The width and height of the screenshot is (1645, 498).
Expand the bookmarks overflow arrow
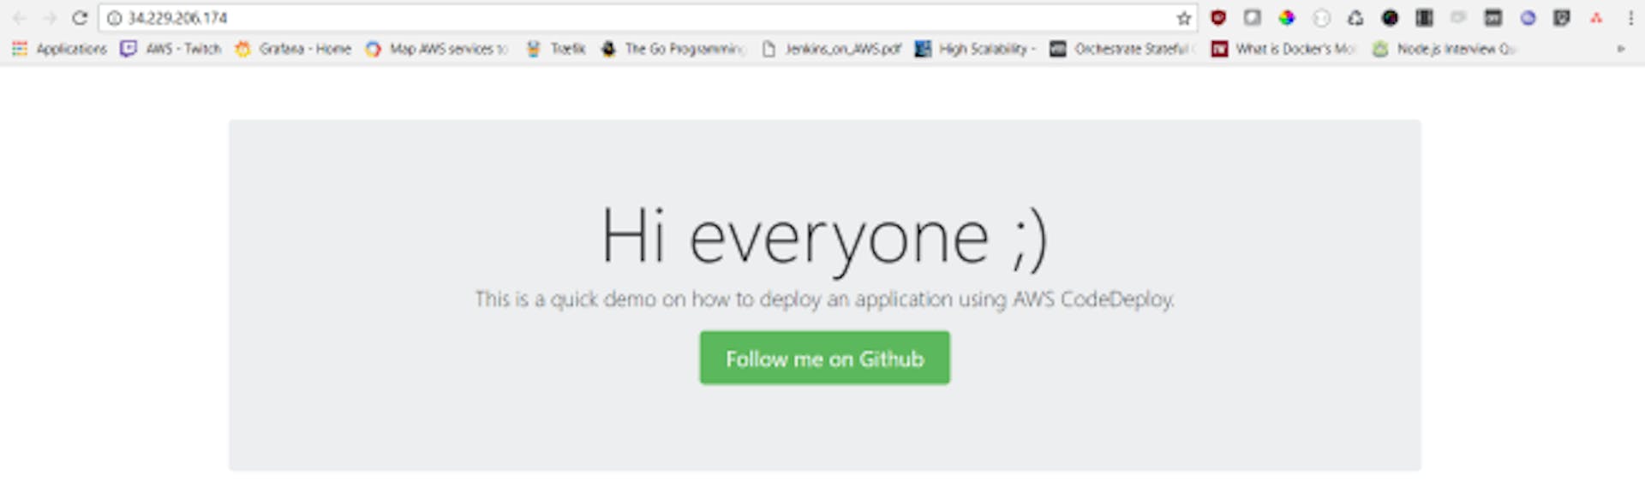[x=1620, y=49]
